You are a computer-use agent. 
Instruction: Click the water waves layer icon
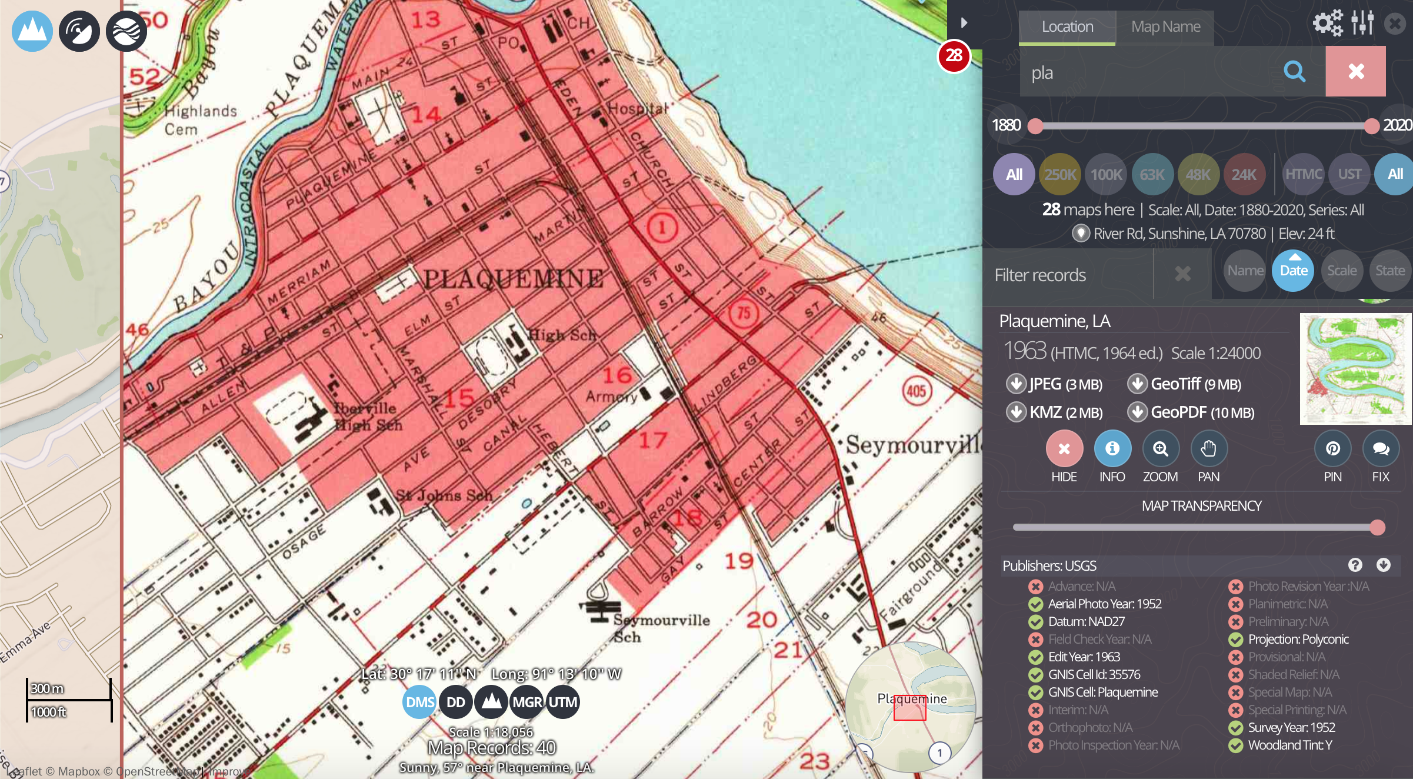(x=126, y=31)
